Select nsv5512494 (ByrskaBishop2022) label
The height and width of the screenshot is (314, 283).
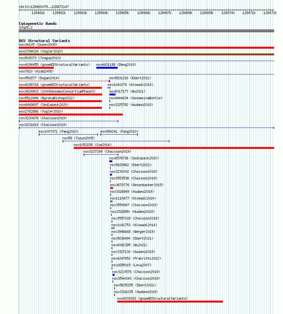click(x=47, y=98)
